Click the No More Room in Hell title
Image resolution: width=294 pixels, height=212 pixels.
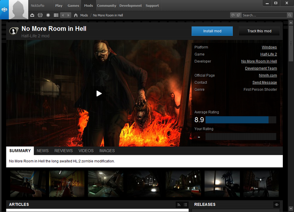(54, 28)
